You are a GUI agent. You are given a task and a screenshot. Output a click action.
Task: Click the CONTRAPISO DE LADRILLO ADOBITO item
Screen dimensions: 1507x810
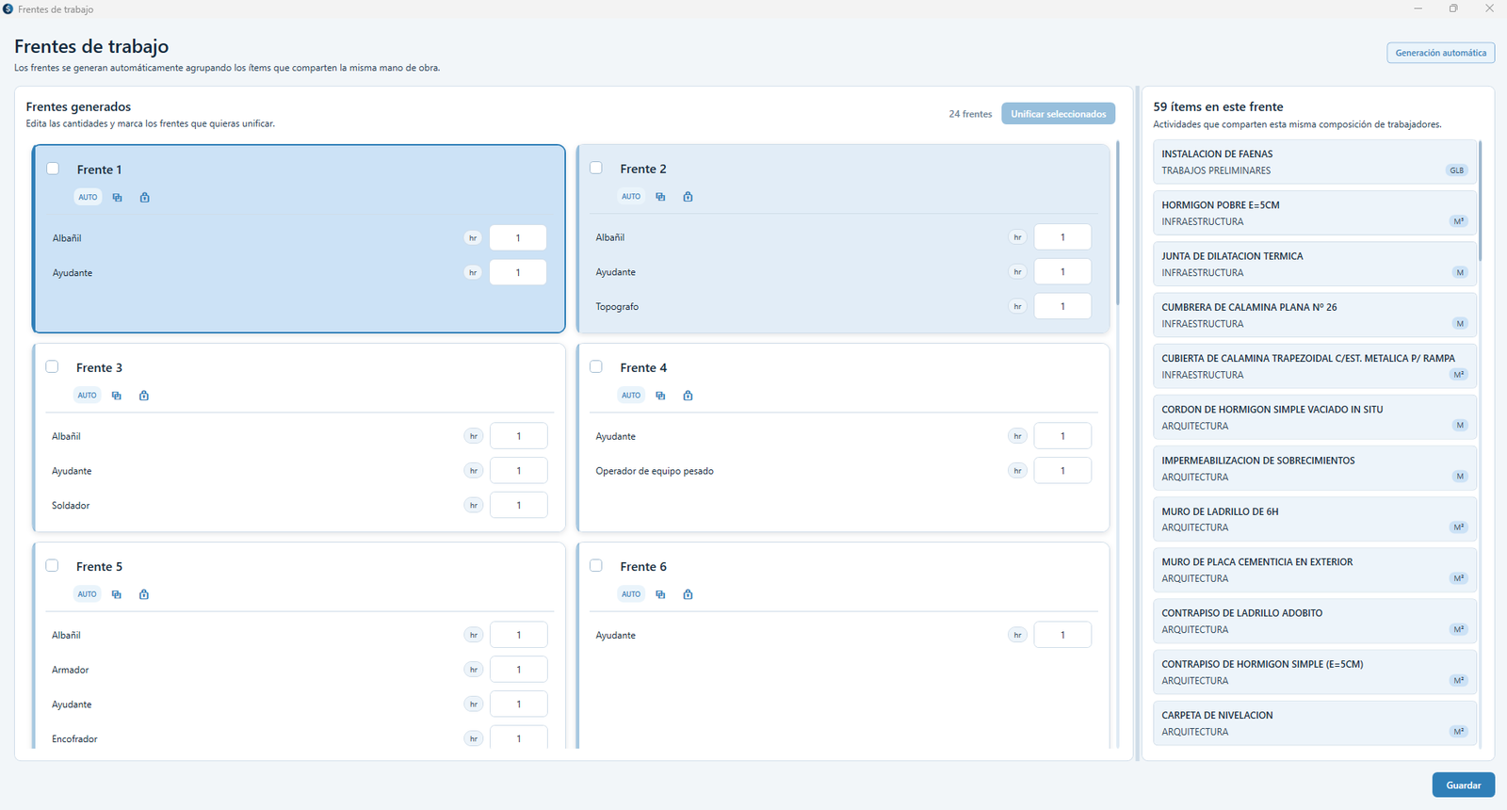coord(1314,621)
